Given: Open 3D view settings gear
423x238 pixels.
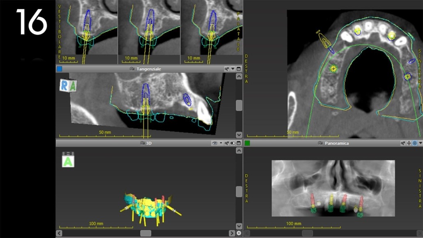Looking at the screenshot, I should click(239, 233).
